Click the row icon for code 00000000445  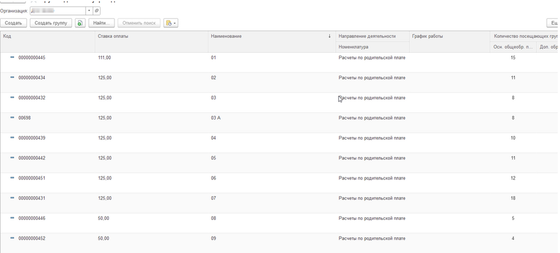click(x=12, y=57)
